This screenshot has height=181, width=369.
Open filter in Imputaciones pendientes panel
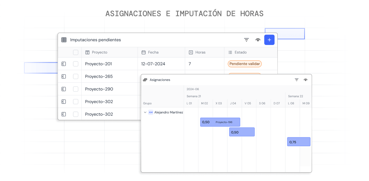point(246,40)
